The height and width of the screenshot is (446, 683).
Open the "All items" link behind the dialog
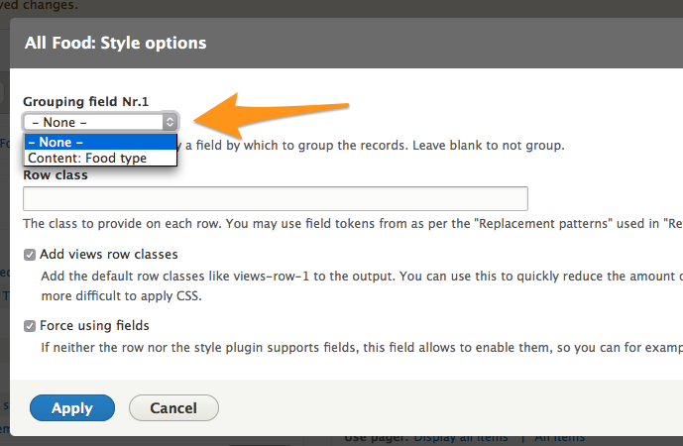click(561, 437)
